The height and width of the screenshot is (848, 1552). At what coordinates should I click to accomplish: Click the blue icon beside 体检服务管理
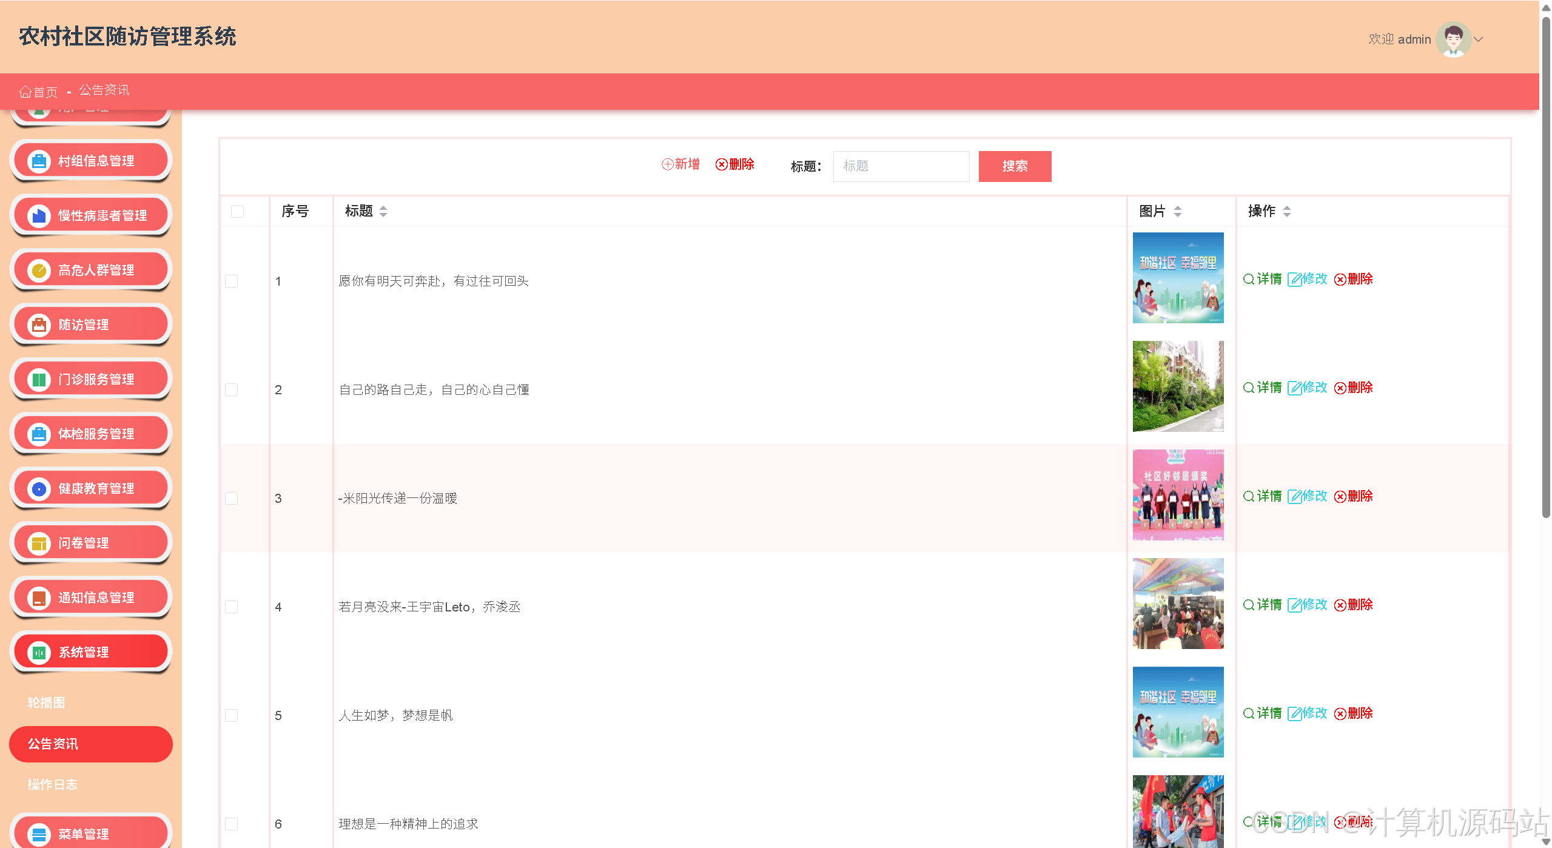39,434
